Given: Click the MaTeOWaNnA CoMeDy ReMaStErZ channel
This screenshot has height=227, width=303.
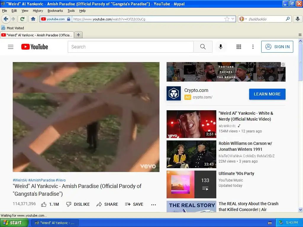Looking at the screenshot, I should coord(246,156).
